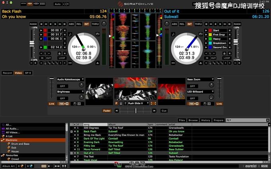The height and width of the screenshot is (169, 271).
Task: Lock the right deck loop
Action: pos(224,53)
